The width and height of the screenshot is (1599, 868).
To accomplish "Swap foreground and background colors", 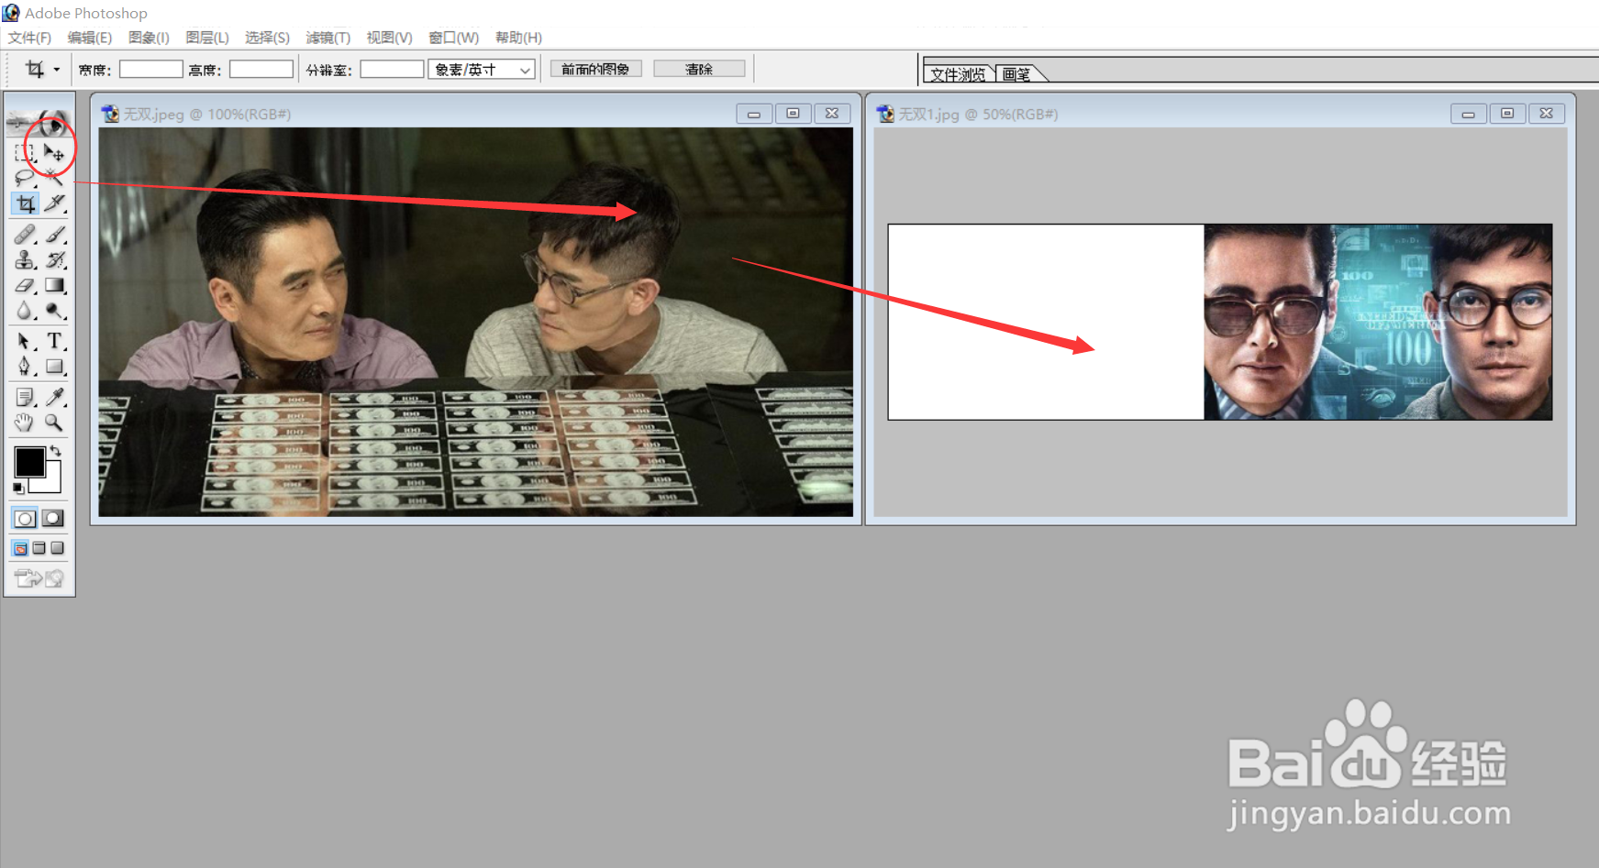I will (x=56, y=450).
